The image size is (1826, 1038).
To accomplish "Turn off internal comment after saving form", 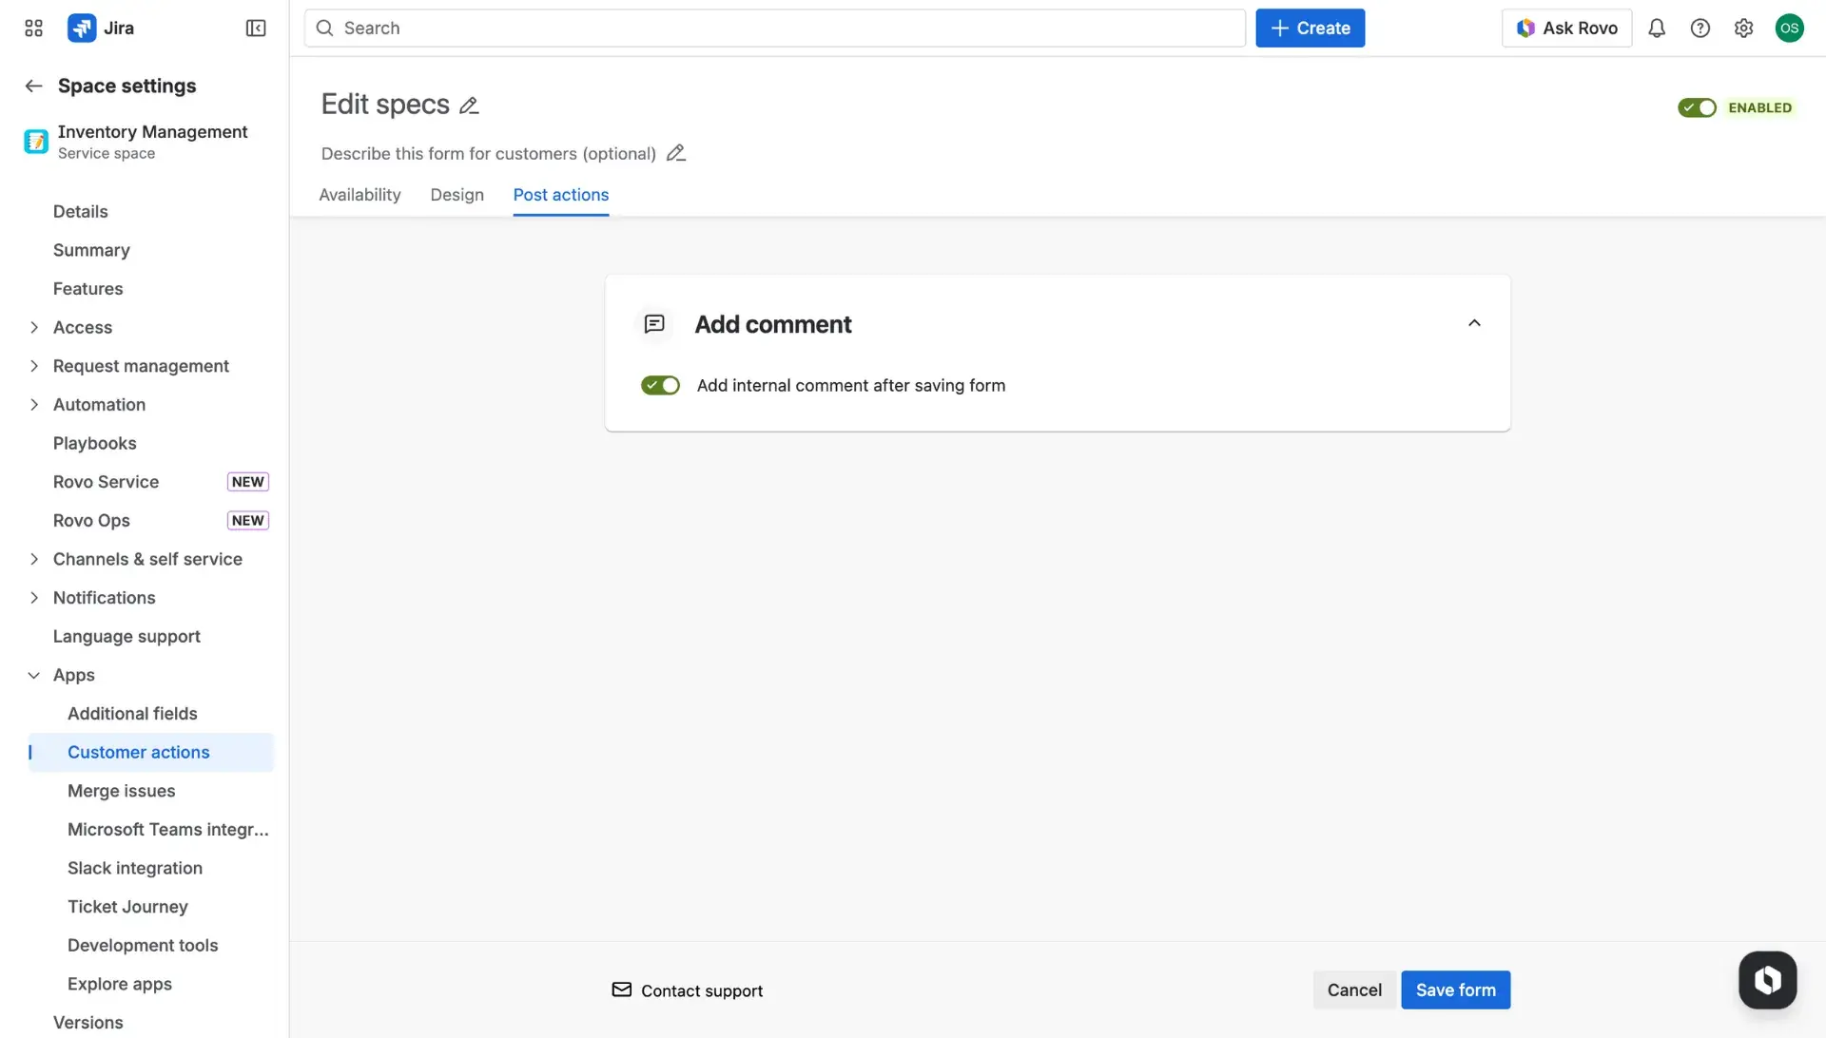I will 659,385.
